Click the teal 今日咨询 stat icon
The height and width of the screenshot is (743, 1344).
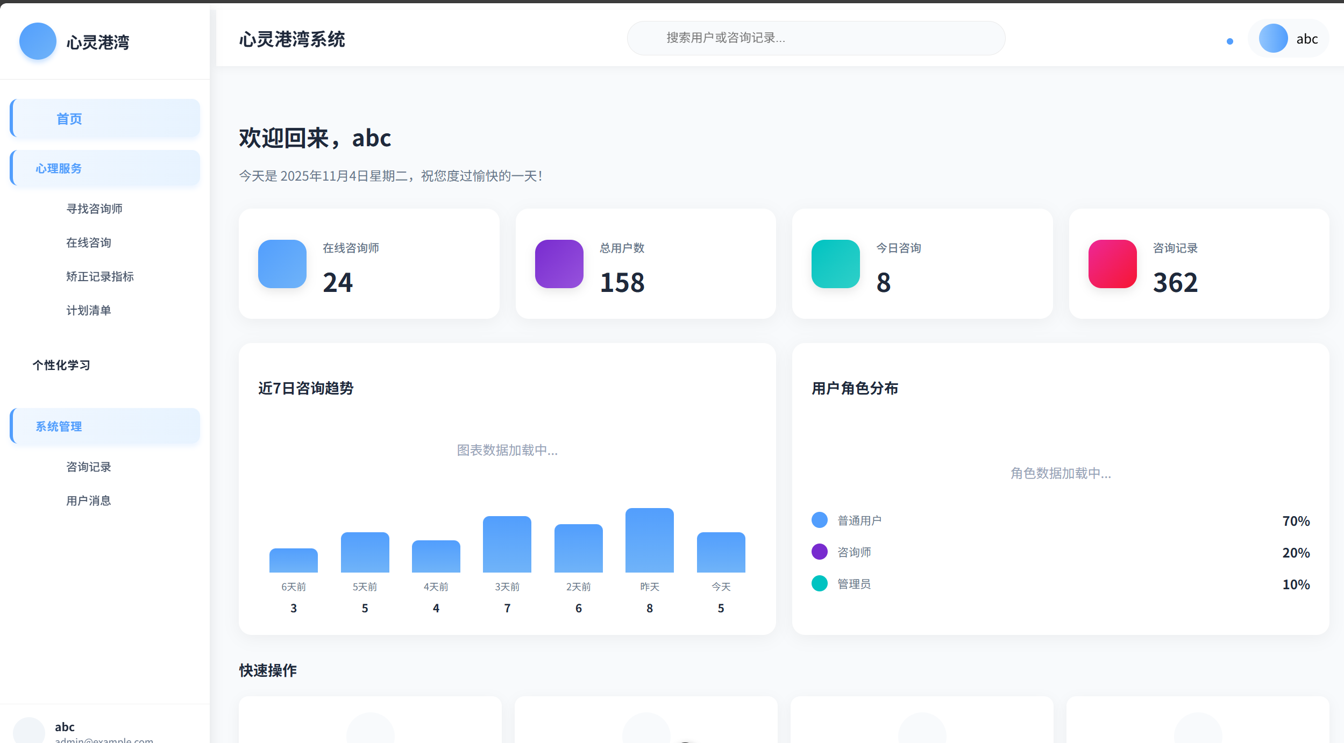pyautogui.click(x=835, y=263)
